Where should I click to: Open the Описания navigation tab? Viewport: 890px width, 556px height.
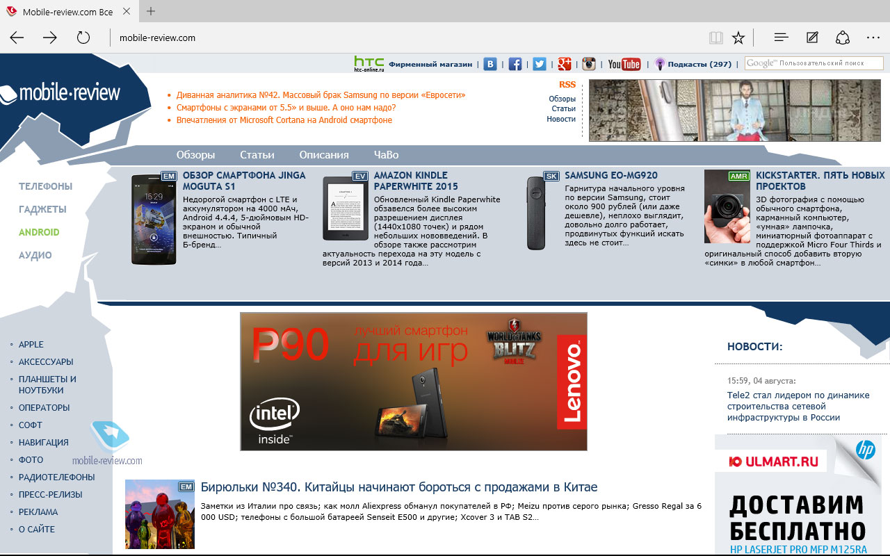(324, 155)
